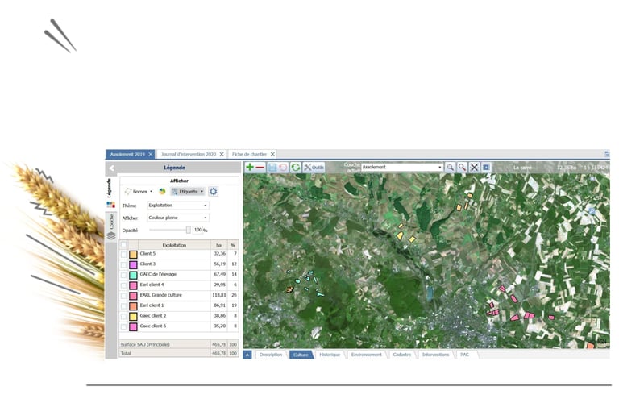Open the Bornes dropdown
Screen dimensions: 619x403
pyautogui.click(x=139, y=192)
